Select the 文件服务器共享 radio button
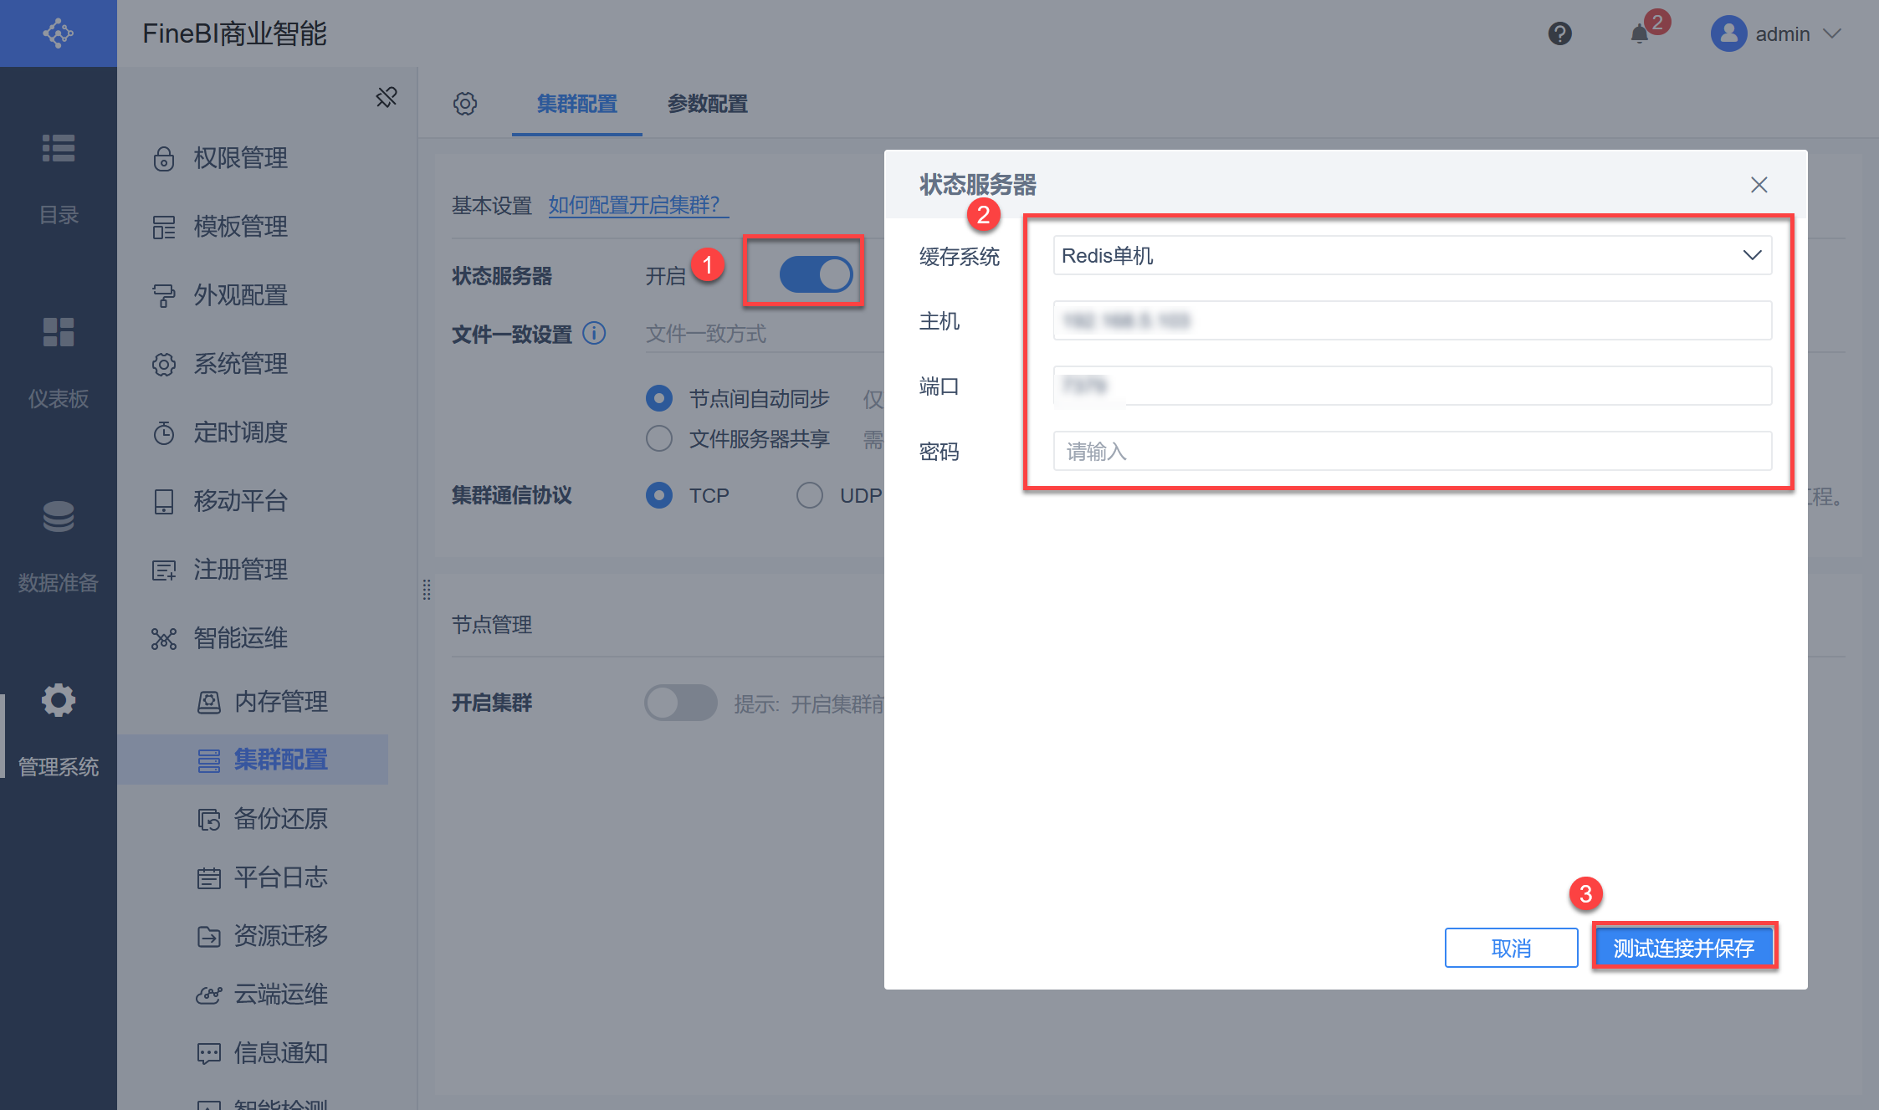The height and width of the screenshot is (1110, 1879). click(659, 438)
